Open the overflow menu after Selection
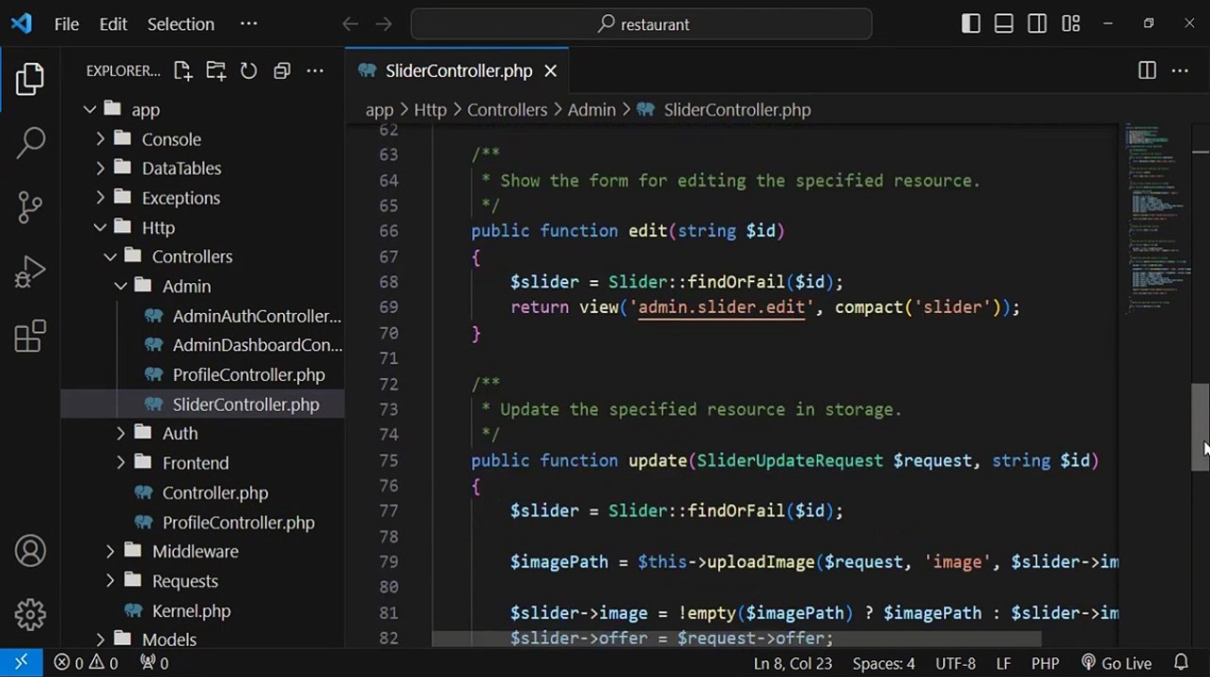The image size is (1210, 677). 248,24
